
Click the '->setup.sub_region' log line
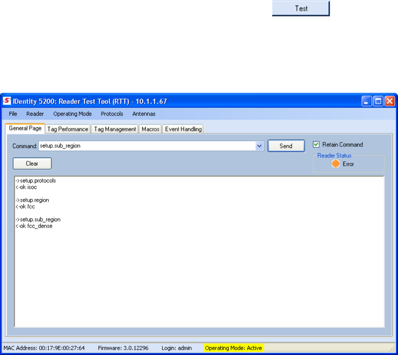pos(38,219)
